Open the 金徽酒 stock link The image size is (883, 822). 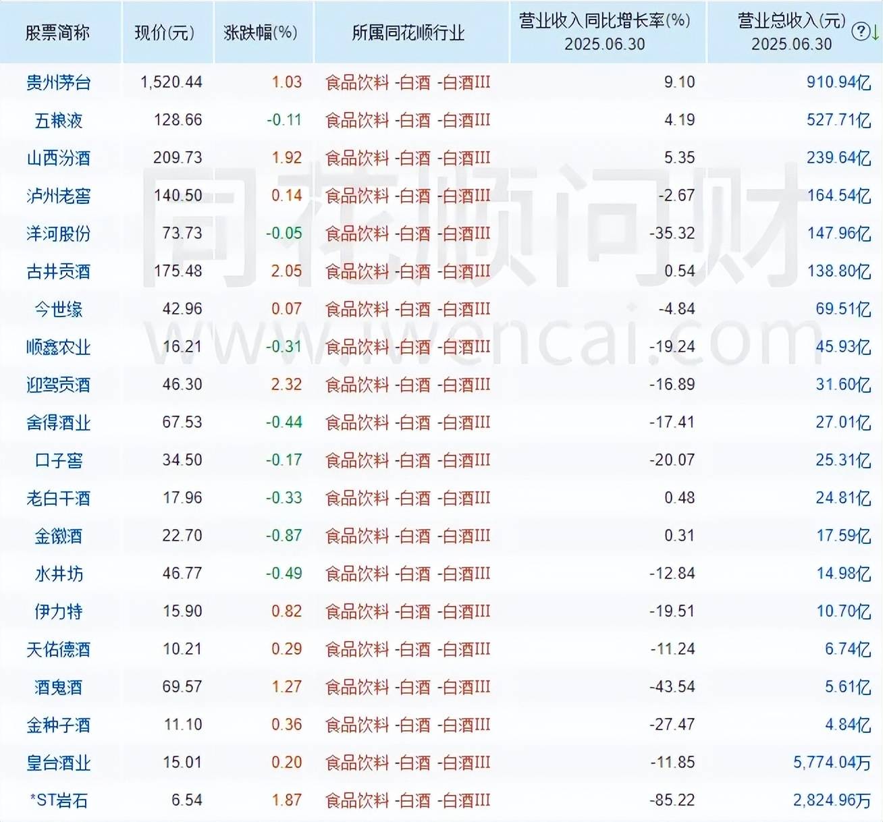point(59,536)
